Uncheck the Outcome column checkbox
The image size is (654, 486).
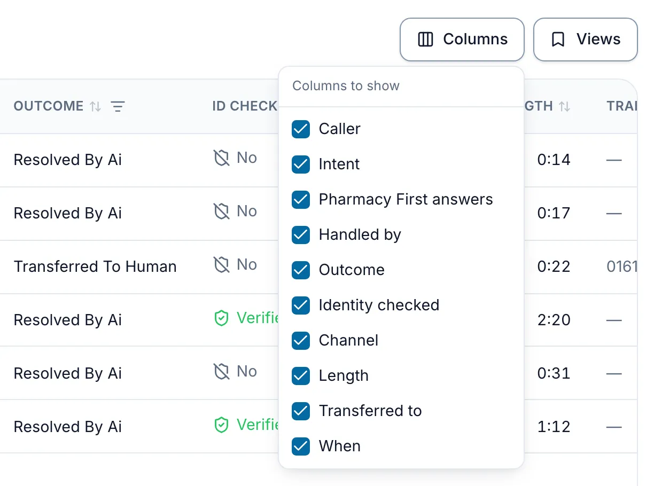[301, 270]
